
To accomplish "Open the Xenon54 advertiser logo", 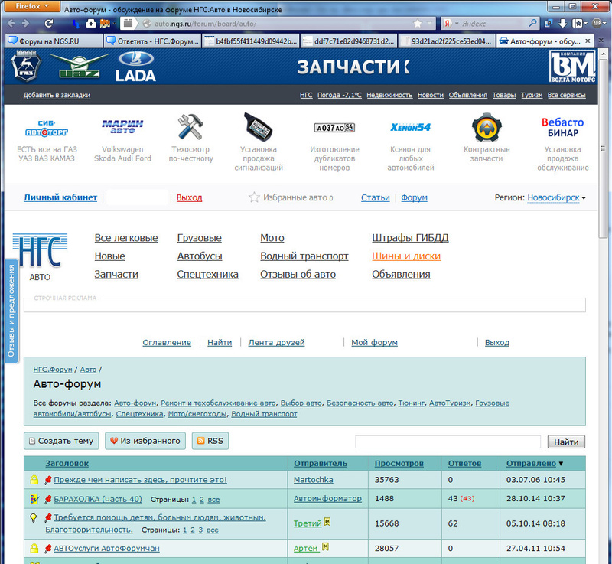I will click(410, 127).
